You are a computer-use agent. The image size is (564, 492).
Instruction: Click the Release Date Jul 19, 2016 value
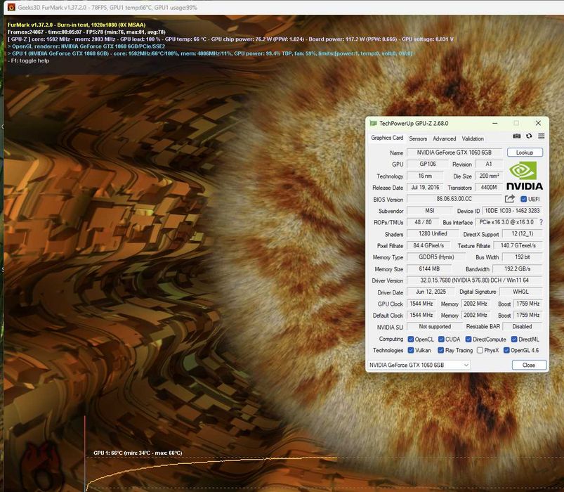point(425,187)
